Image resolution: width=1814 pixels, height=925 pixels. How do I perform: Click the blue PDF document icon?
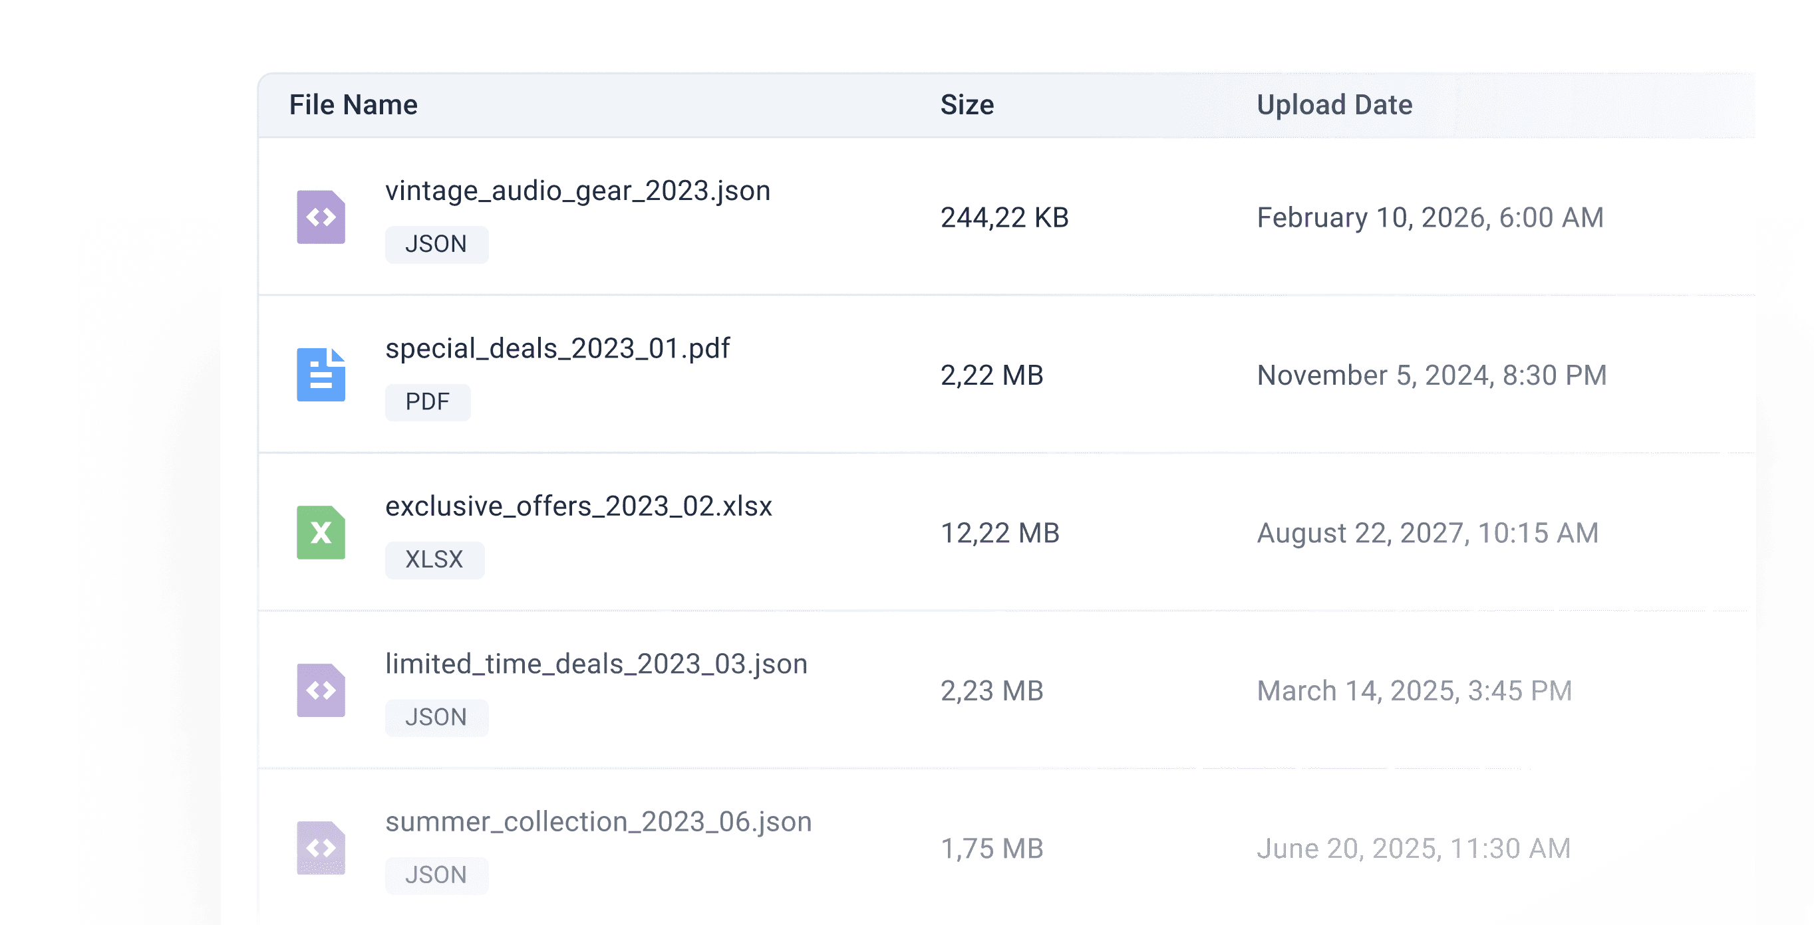click(321, 374)
